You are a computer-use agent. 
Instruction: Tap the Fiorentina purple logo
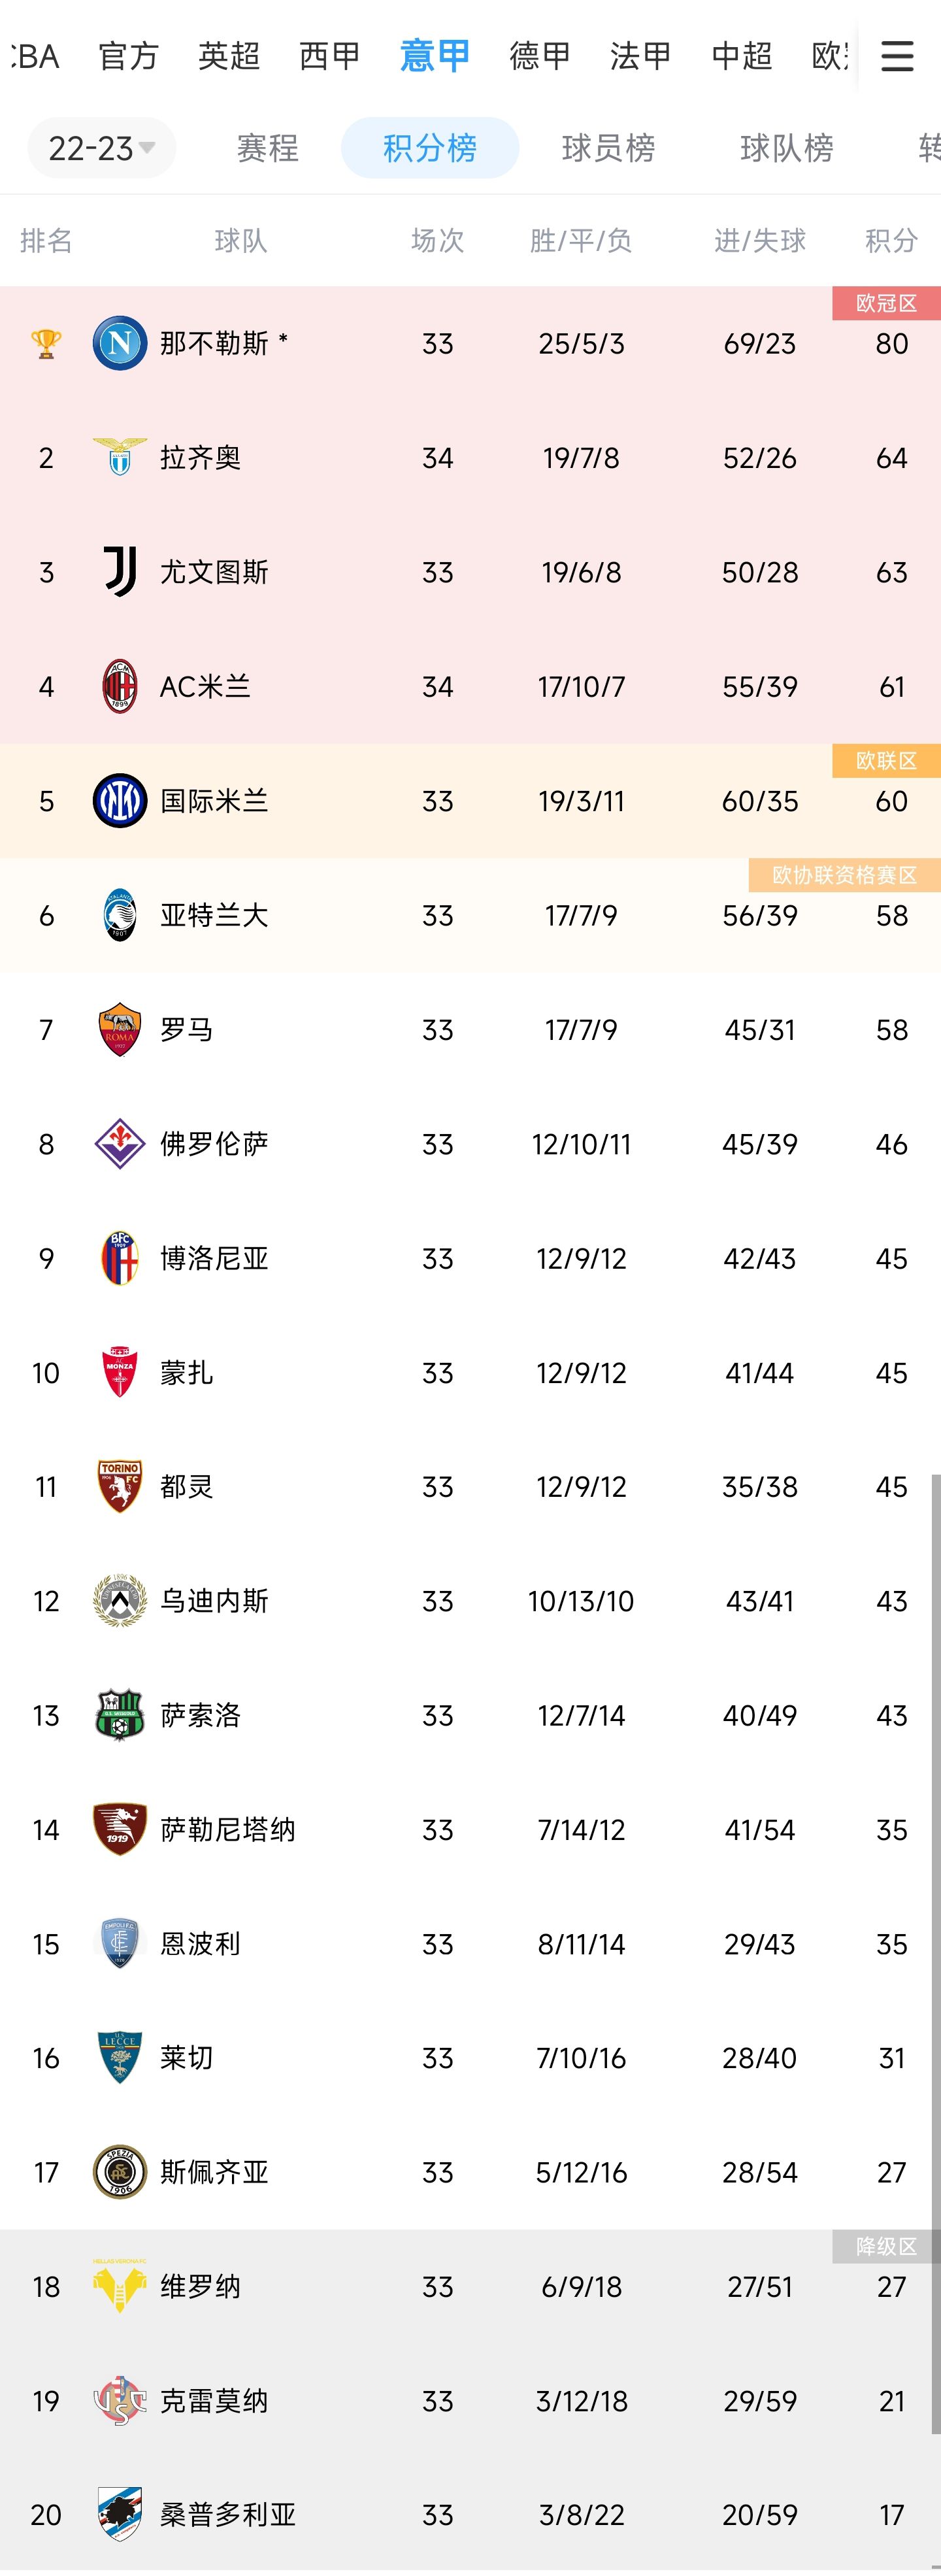pyautogui.click(x=119, y=1144)
